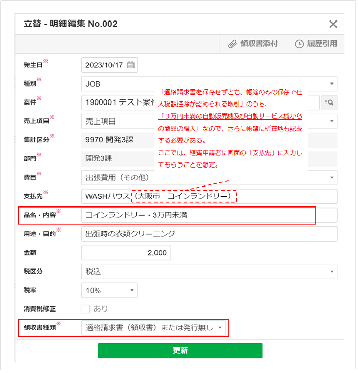Click the paperclip 領収書添付 icon
358x373 pixels.
click(x=232, y=44)
